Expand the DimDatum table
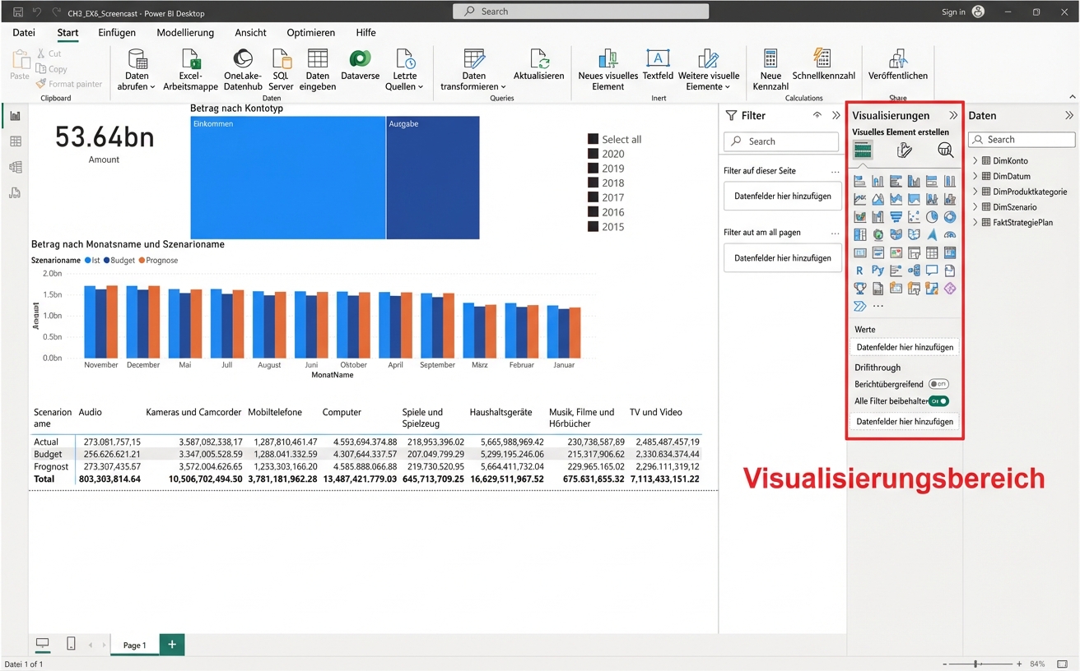1080x671 pixels. [x=975, y=176]
